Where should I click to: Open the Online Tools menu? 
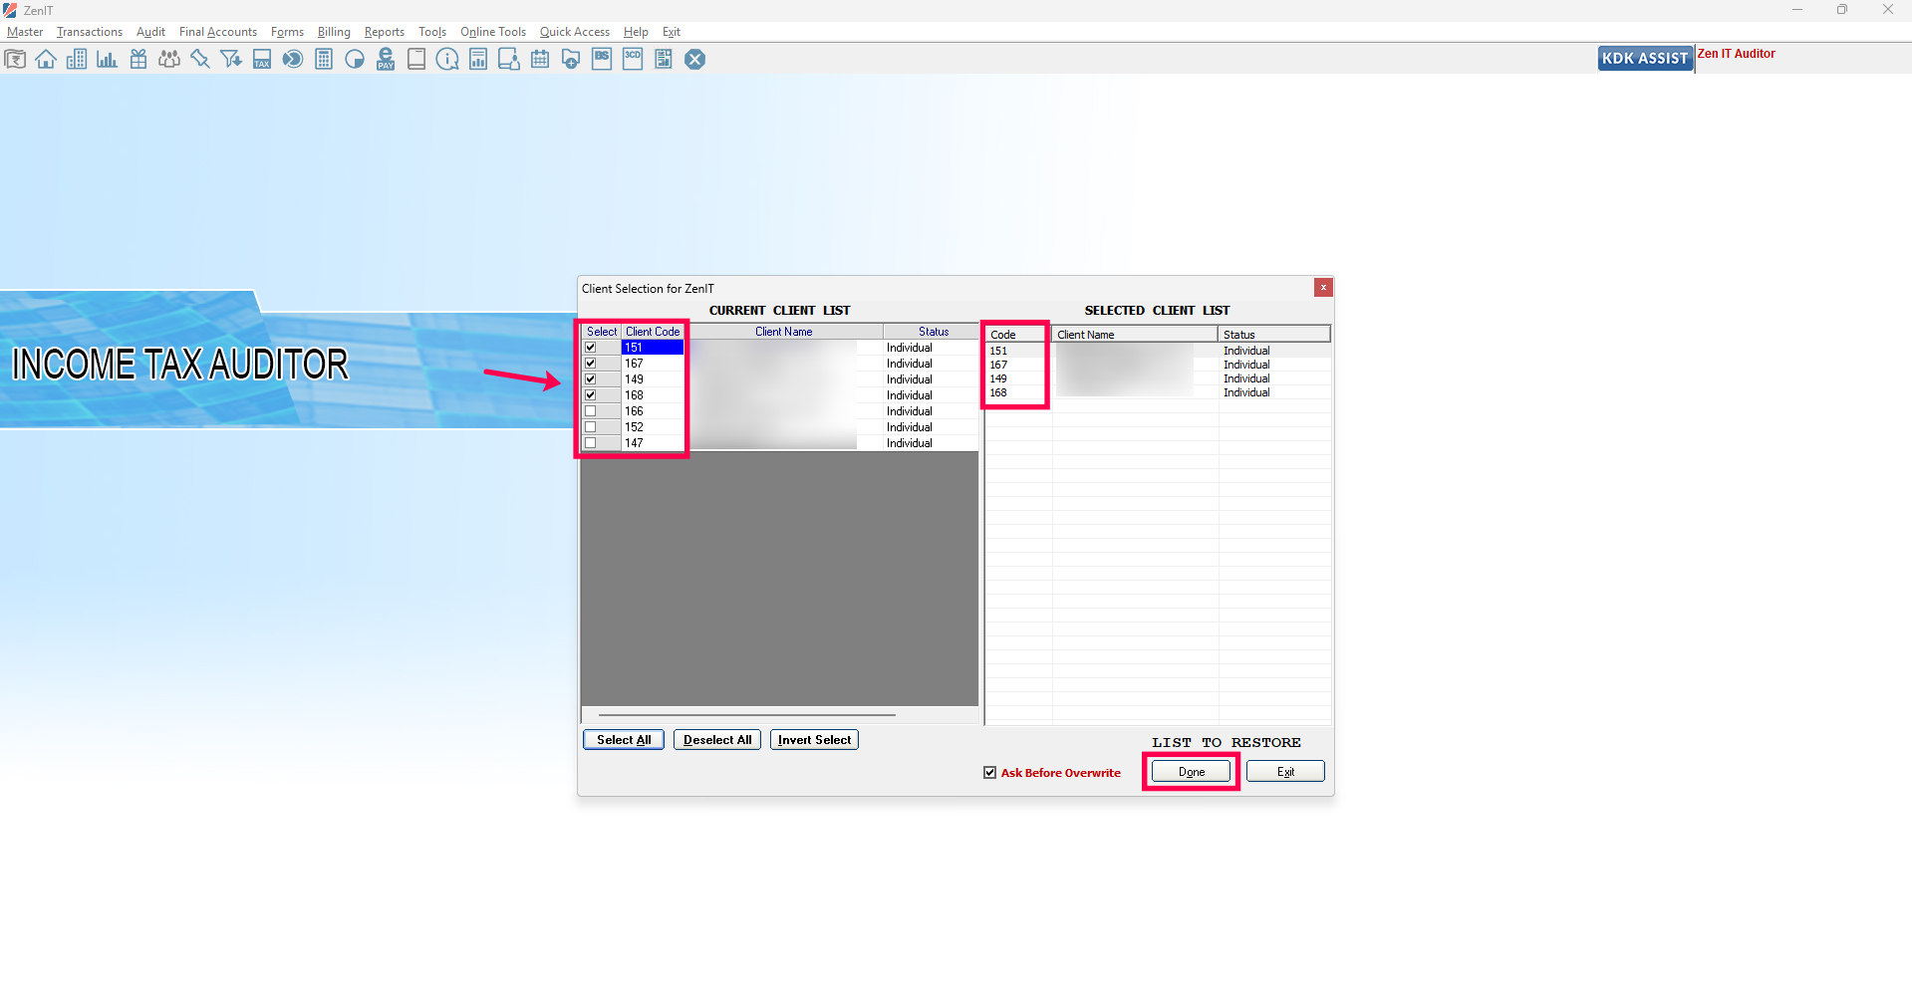(x=492, y=32)
